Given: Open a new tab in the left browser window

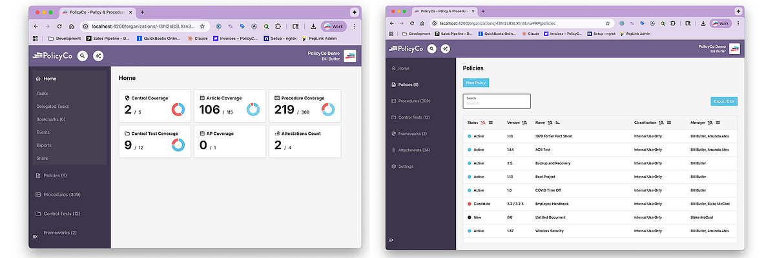Looking at the screenshot, I should point(142,12).
